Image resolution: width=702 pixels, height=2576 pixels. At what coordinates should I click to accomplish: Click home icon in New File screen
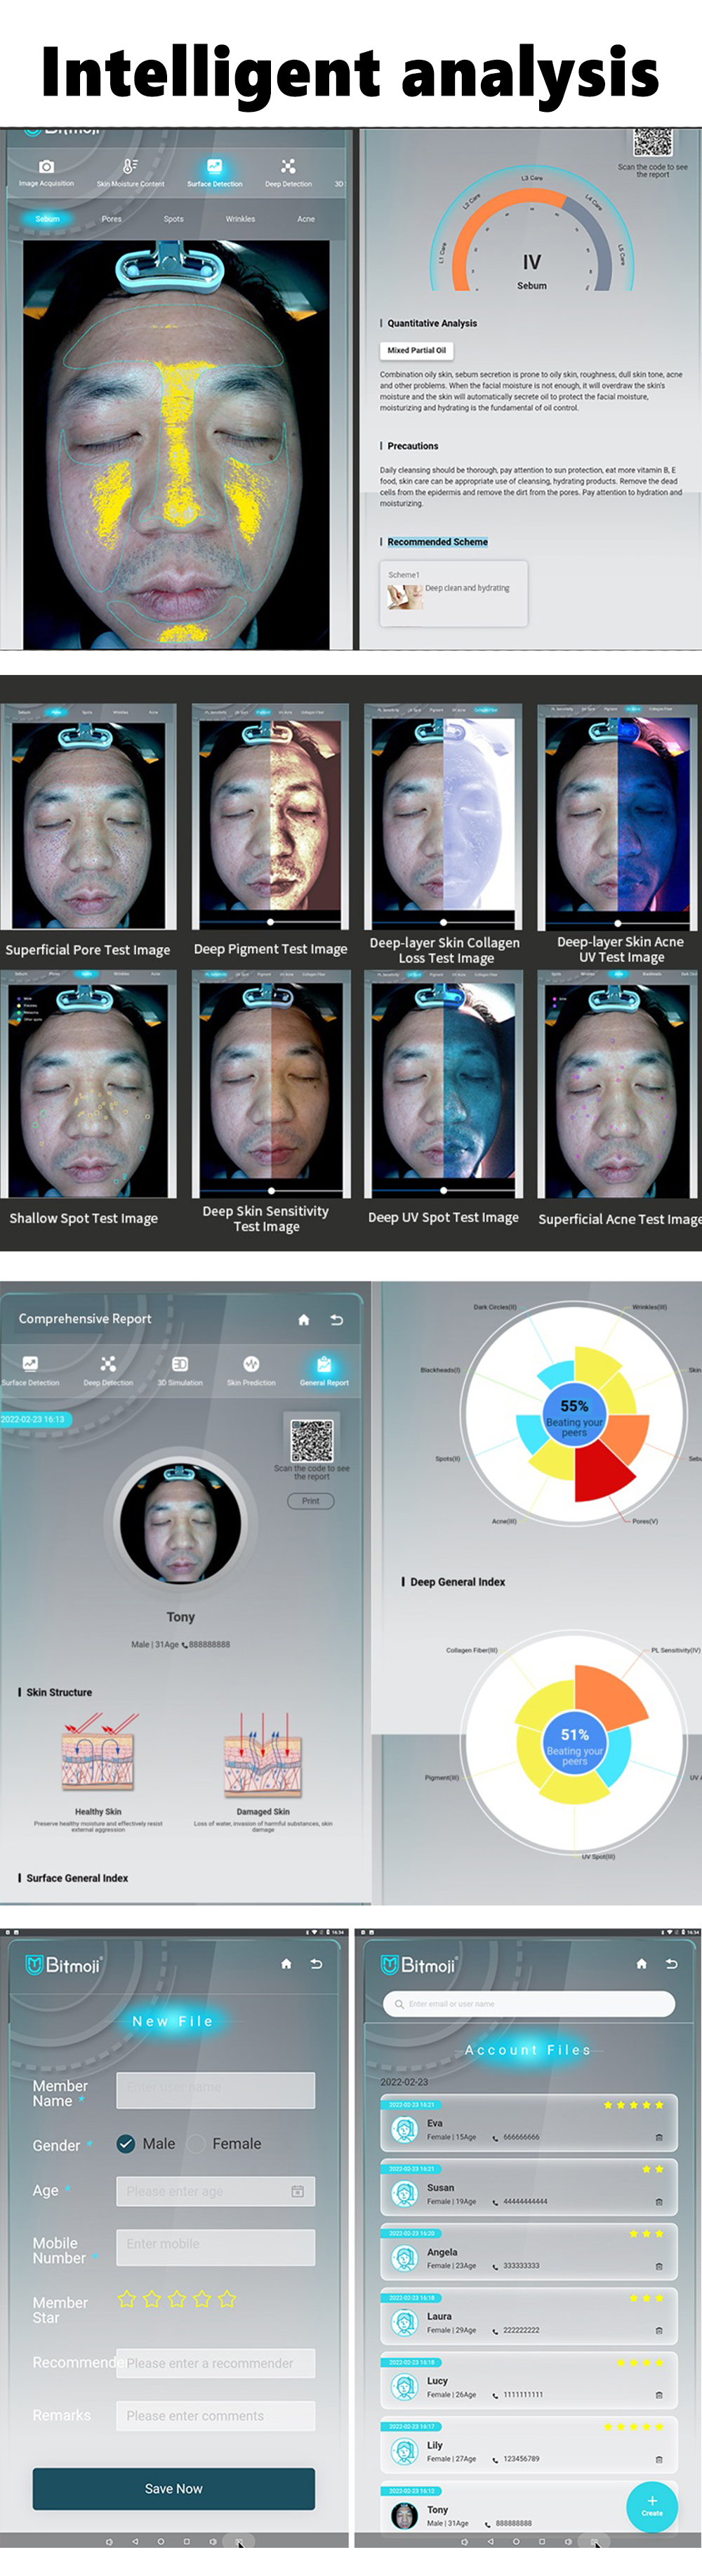click(x=286, y=1963)
